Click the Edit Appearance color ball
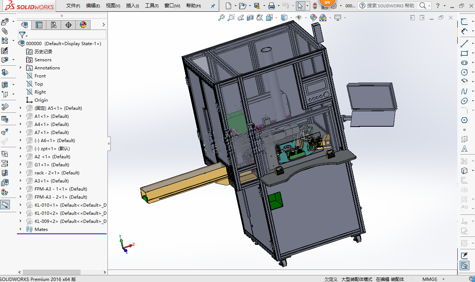The height and width of the screenshot is (282, 475). (x=313, y=17)
